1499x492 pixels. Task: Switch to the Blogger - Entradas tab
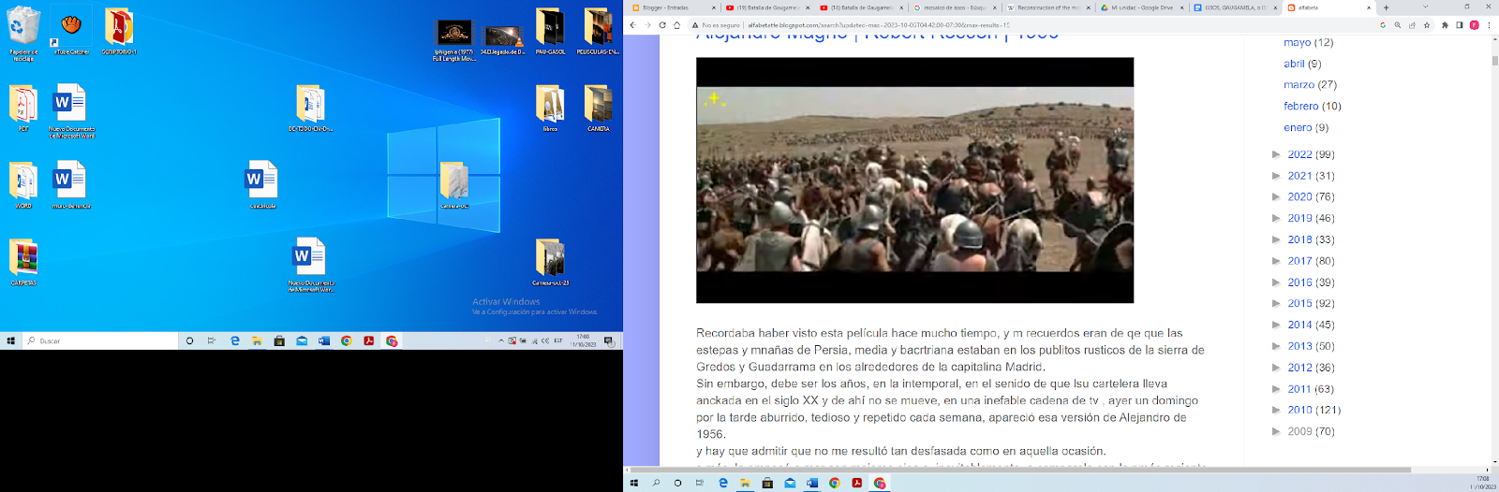[x=672, y=7]
